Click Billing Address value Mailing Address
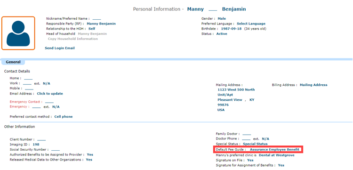This screenshot has height=170, width=353. [x=313, y=85]
